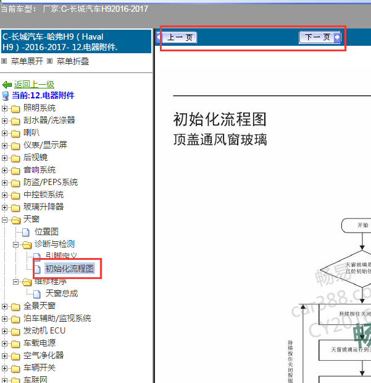Click the open 天窗 folder icon
This screenshot has width=371, height=383.
pyautogui.click(x=16, y=220)
